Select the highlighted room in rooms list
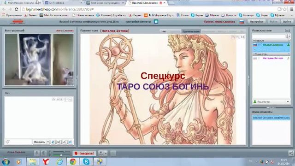Screen dimensions: 295x166 click(x=271, y=118)
